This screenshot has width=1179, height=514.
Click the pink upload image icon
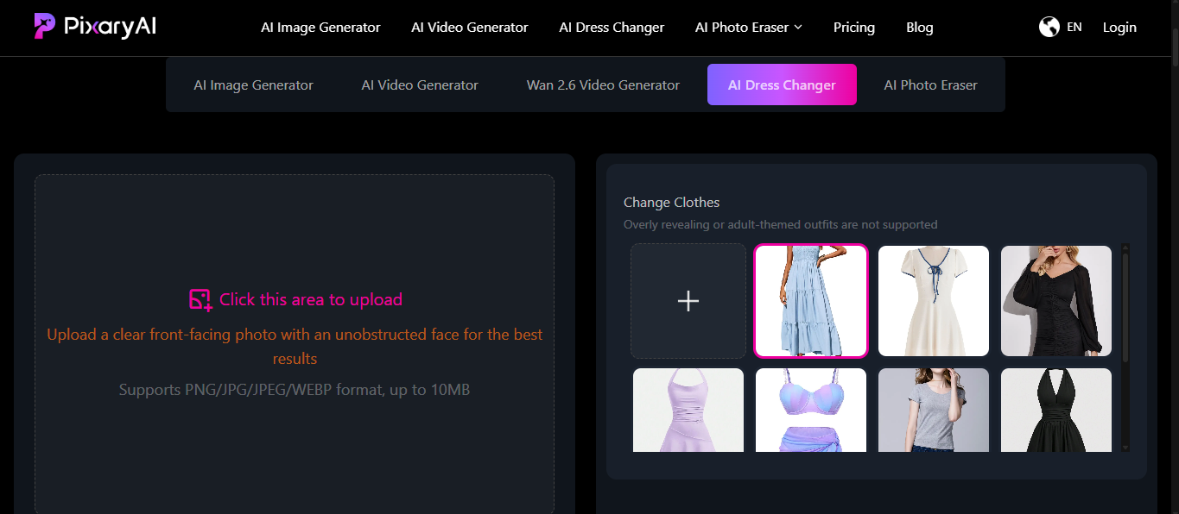coord(200,299)
